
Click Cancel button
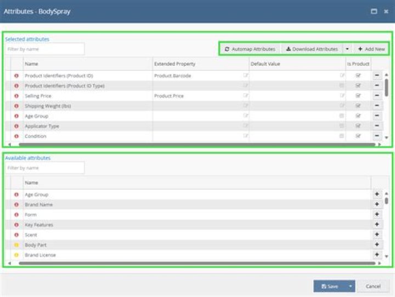click(x=373, y=286)
